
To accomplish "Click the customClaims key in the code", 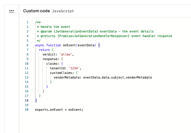I will [61, 73].
